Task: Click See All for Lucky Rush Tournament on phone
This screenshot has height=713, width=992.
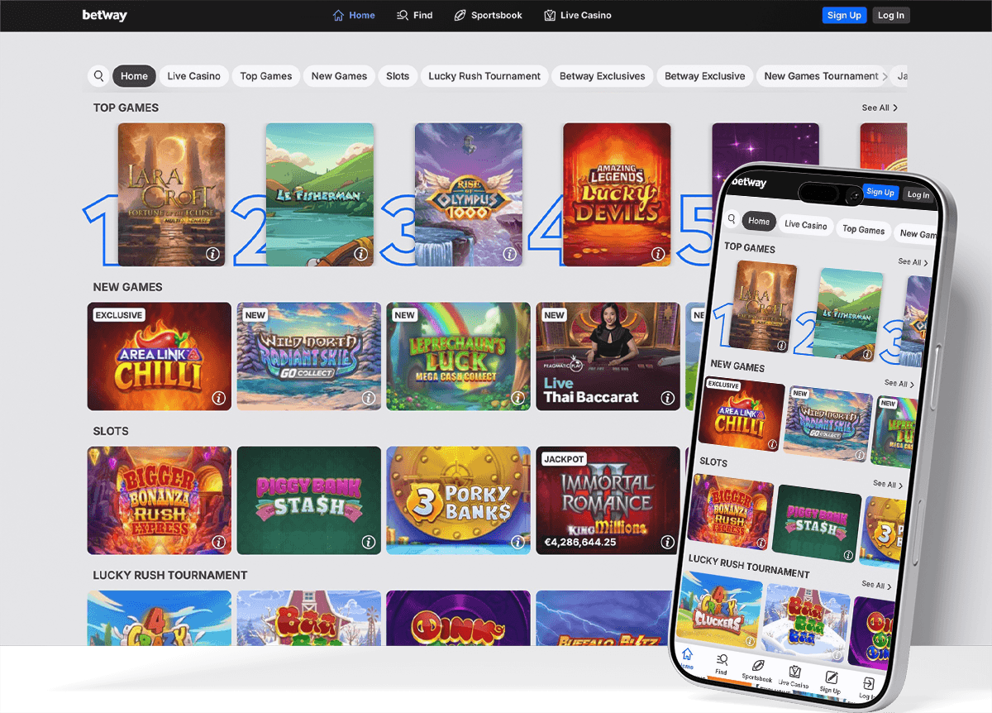Action: (x=876, y=584)
